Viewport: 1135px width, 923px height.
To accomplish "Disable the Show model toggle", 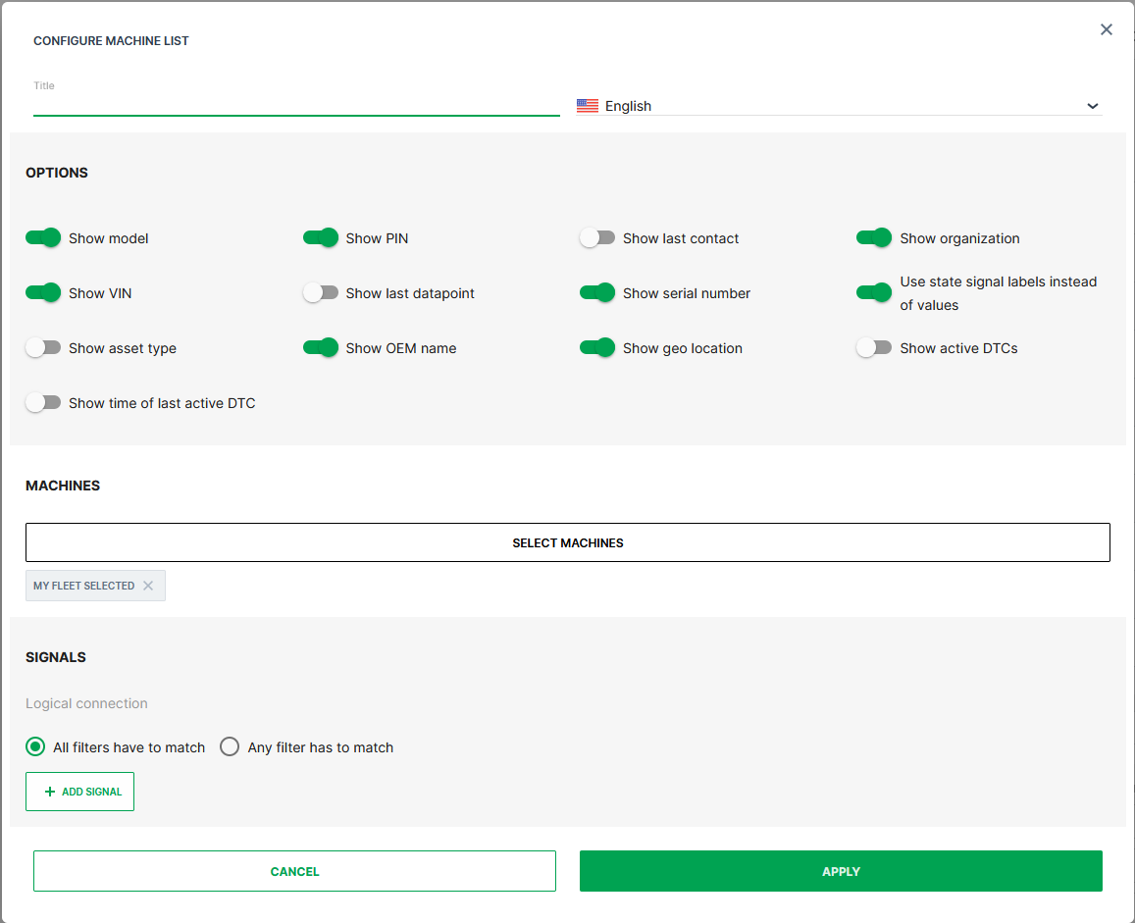I will pos(43,237).
